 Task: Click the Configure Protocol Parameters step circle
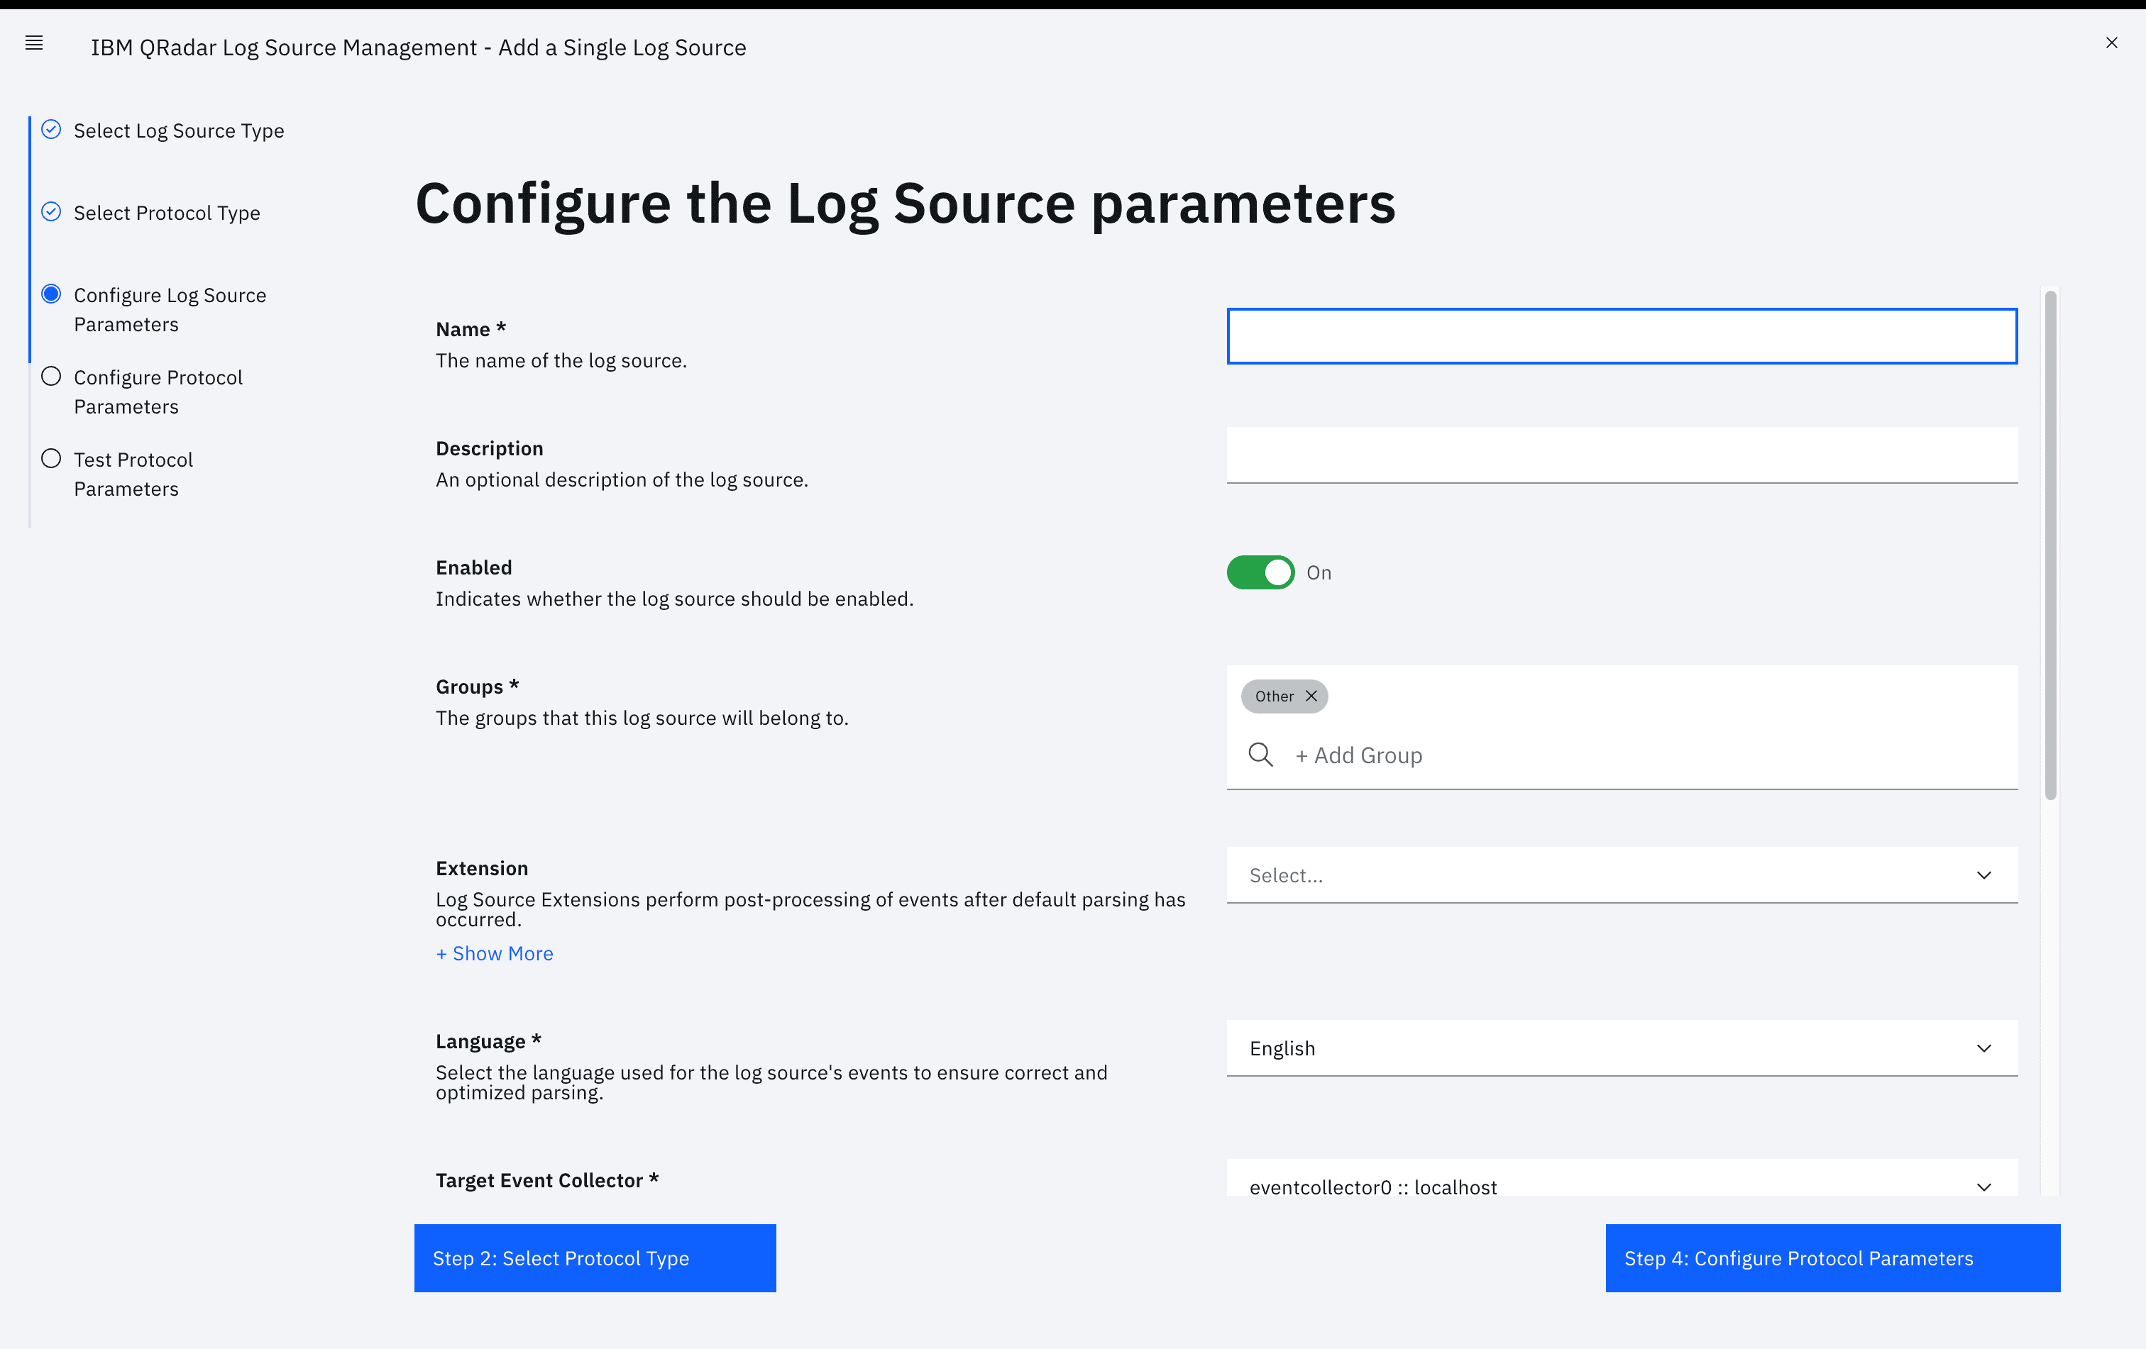(52, 377)
